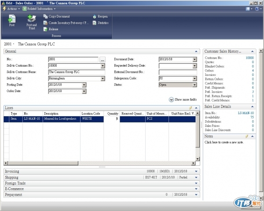Viewport: 264px width, 211px height.
Task: Click External Document No. field
Action: coord(178,72)
